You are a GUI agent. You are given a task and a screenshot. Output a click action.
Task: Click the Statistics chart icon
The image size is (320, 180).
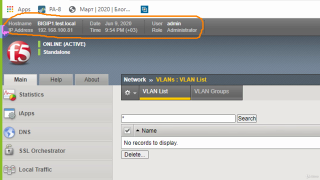pos(9,94)
